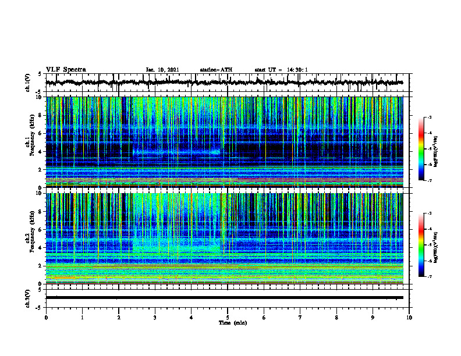461x356 pixels.
Task: Select the ch.1 colorbar log(PSD) label
Action: (436, 152)
